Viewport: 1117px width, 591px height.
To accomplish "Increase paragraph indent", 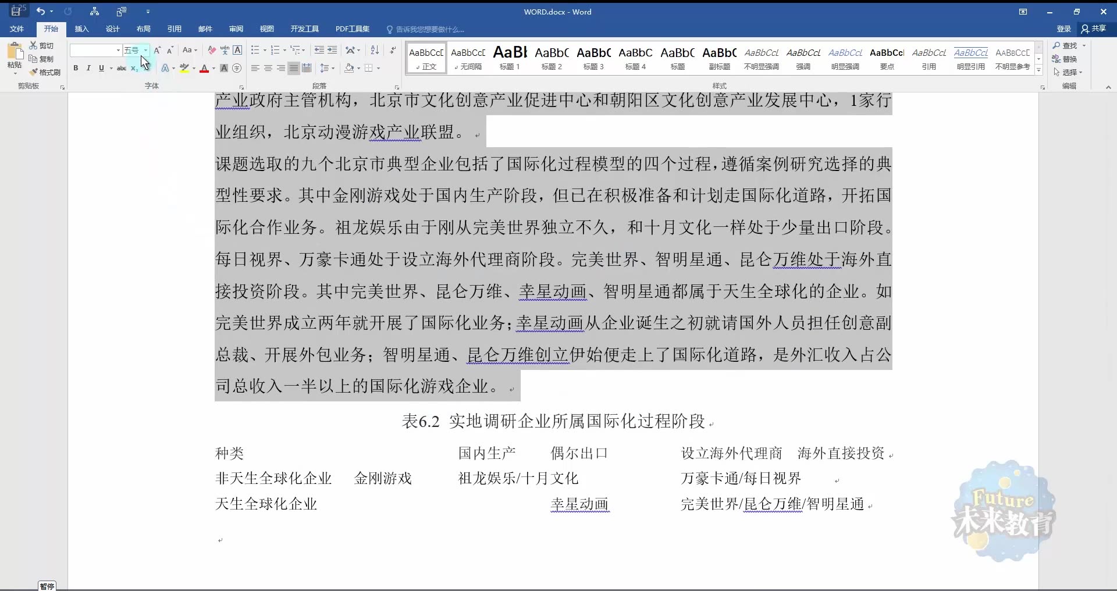I will pyautogui.click(x=332, y=51).
